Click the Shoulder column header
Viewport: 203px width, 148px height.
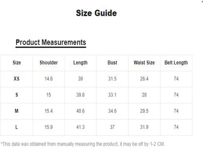(49, 63)
